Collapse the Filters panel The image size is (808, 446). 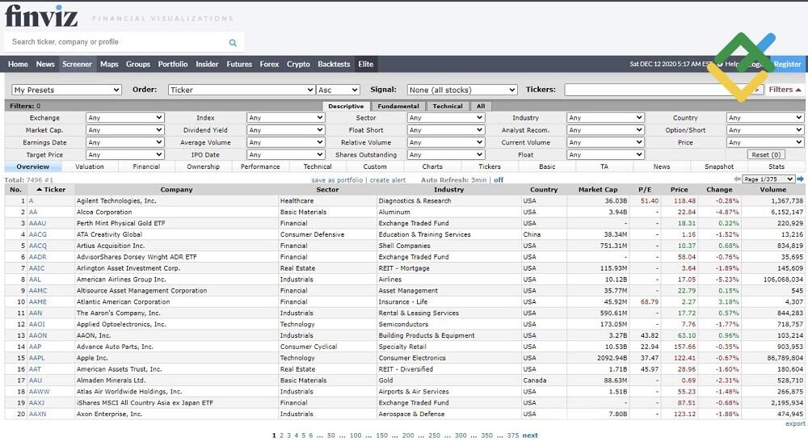[x=785, y=90]
